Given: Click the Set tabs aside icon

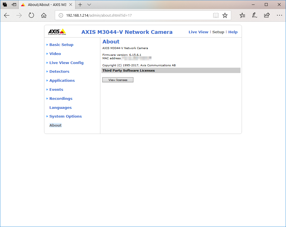Looking at the screenshot, I should [14, 5].
